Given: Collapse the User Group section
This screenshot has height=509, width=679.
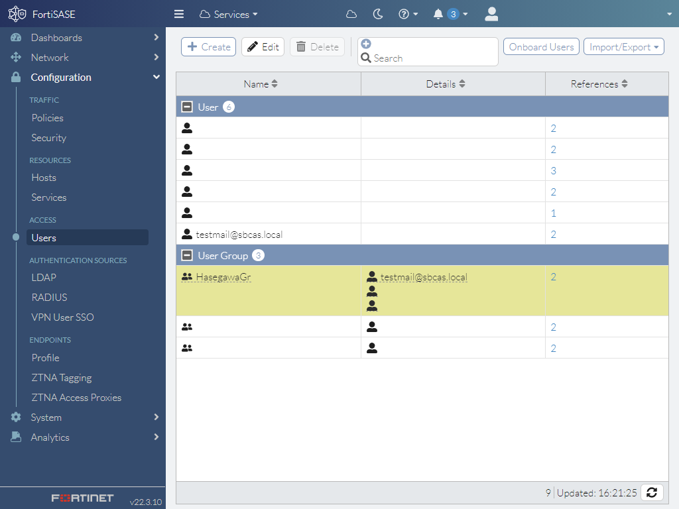Looking at the screenshot, I should 187,255.
